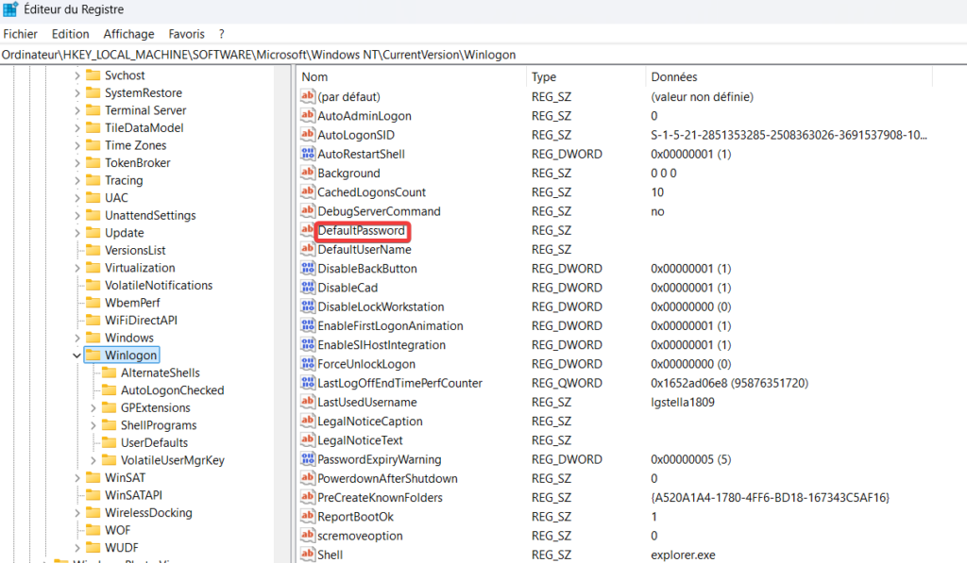Select the DefaultUserName value name
The height and width of the screenshot is (563, 967).
[365, 250]
